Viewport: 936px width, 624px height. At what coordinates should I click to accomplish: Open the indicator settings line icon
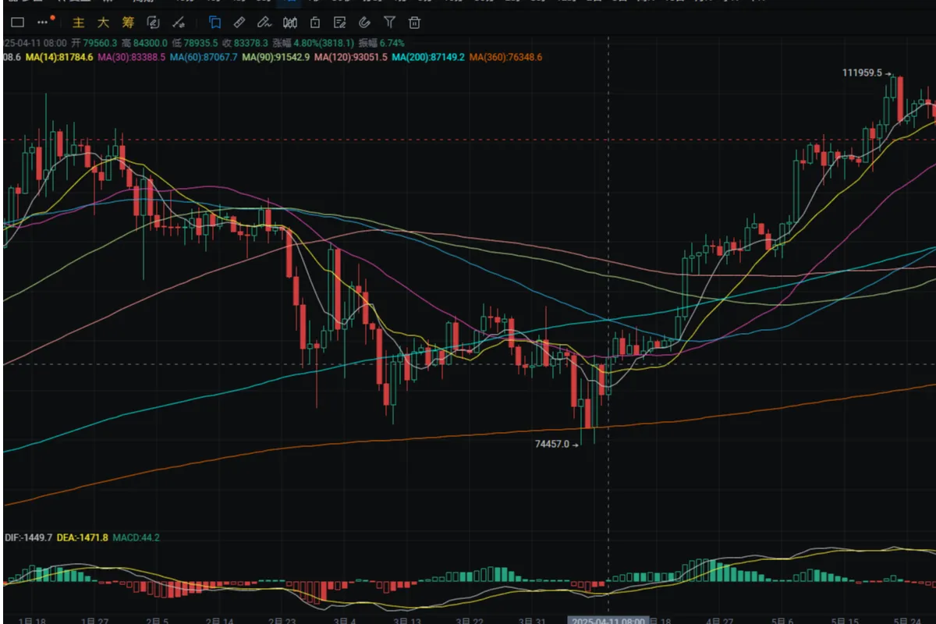click(x=179, y=23)
